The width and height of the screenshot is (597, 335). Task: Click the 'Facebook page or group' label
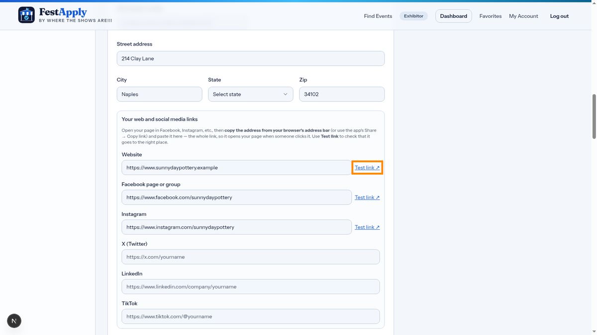pyautogui.click(x=151, y=185)
